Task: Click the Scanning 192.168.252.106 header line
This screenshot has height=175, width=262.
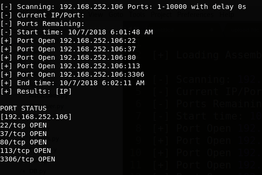Action: tap(123, 7)
